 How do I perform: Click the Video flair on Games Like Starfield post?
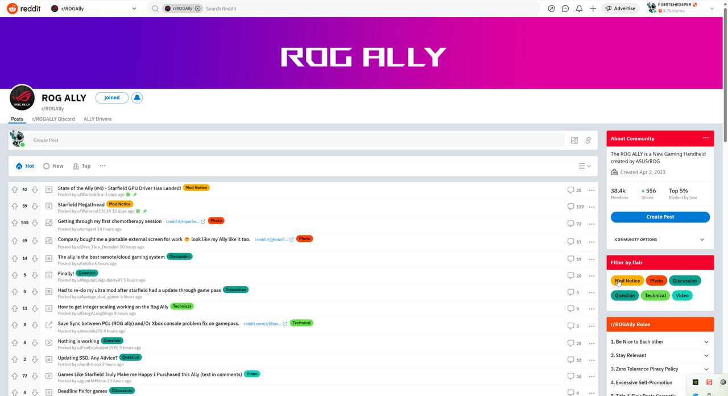click(252, 374)
